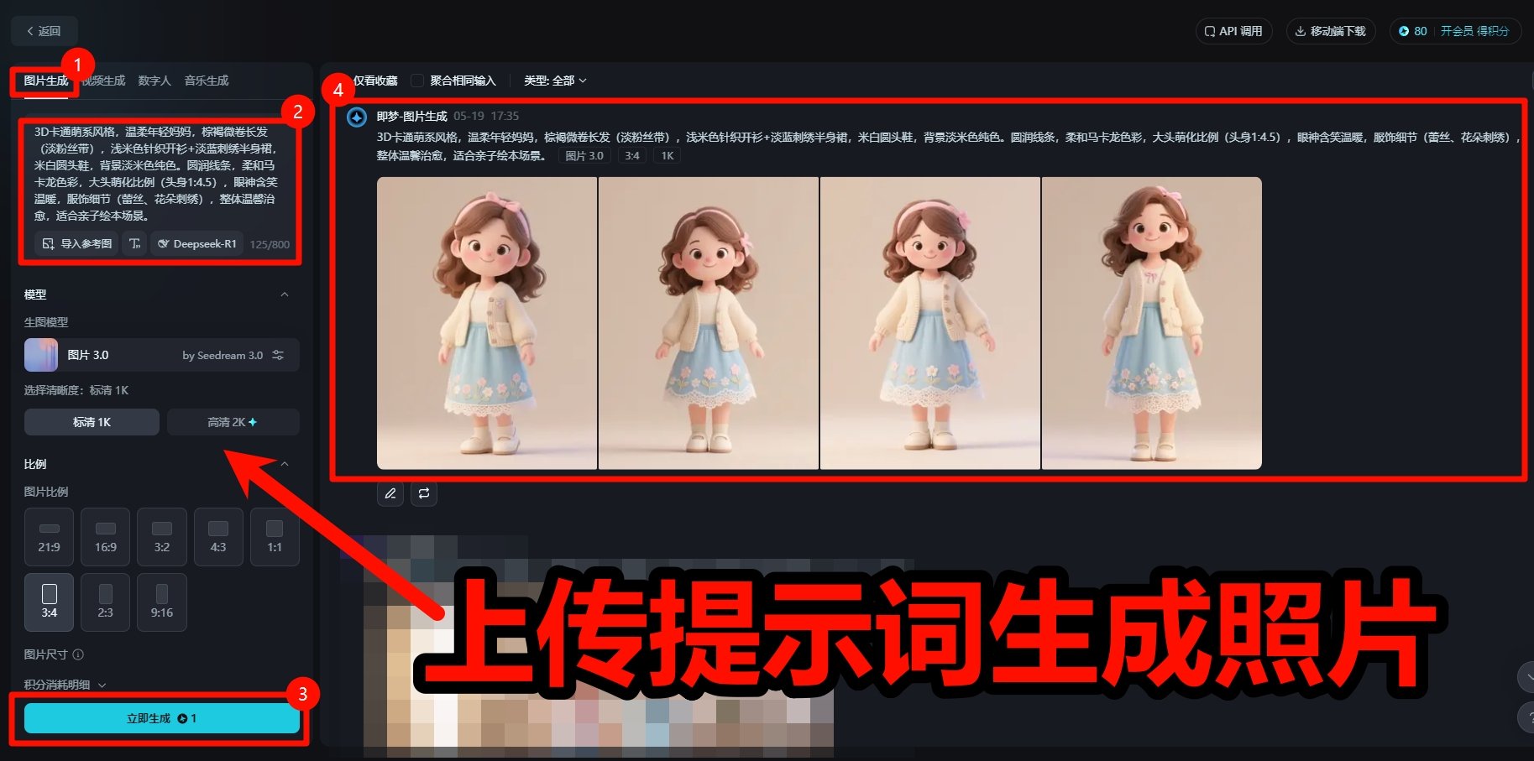Click the text formatting T icon beside 导入参考图

[134, 243]
